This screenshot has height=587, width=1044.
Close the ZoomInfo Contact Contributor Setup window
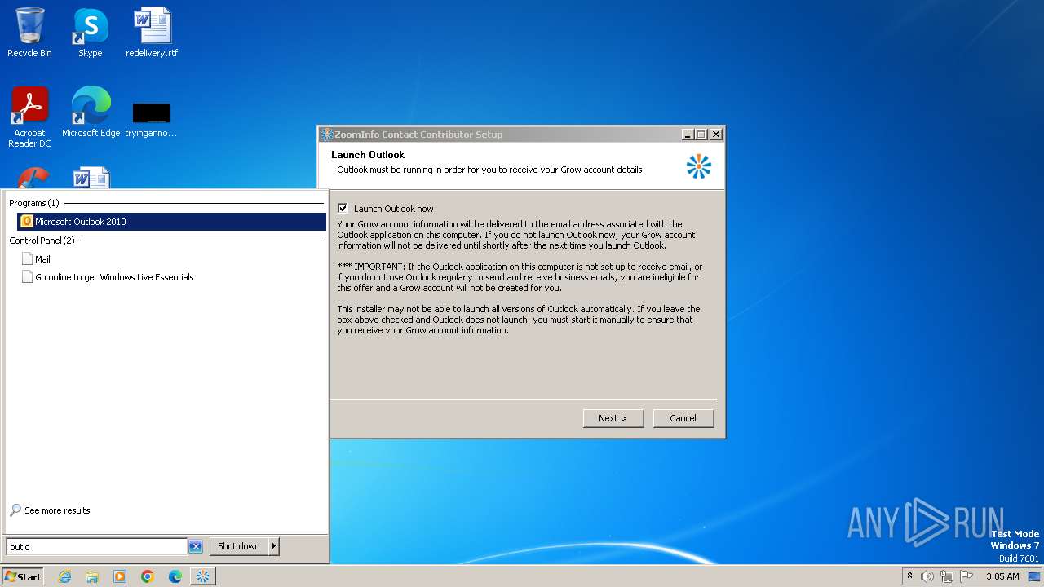coord(716,135)
